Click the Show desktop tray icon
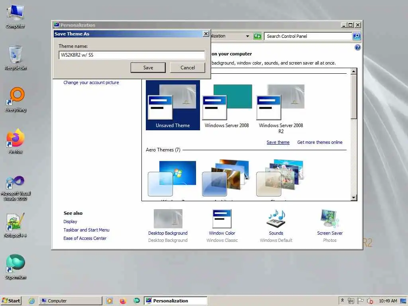The width and height of the screenshot is (408, 306). pos(403,301)
